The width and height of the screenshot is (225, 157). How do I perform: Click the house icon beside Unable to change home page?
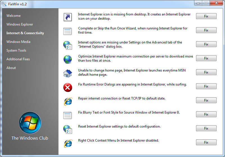pyautogui.click(x=67, y=73)
